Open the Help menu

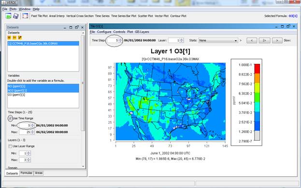(x=36, y=9)
